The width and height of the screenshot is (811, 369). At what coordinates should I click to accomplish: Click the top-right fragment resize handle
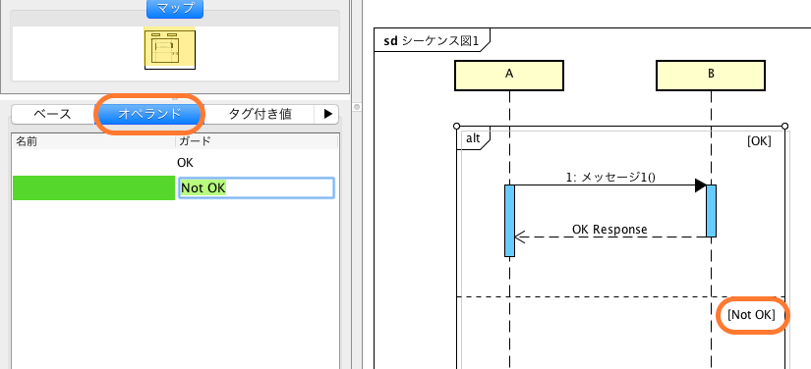pyautogui.click(x=784, y=126)
